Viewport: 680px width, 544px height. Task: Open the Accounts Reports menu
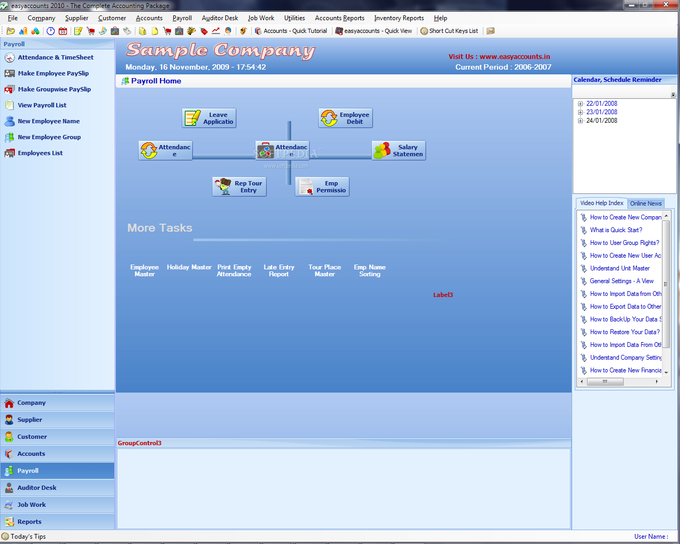coord(339,18)
